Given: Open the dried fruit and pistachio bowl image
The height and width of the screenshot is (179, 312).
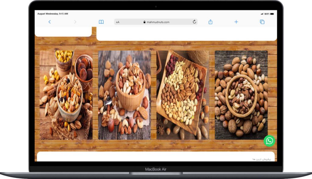Looking at the screenshot, I should (x=66, y=95).
